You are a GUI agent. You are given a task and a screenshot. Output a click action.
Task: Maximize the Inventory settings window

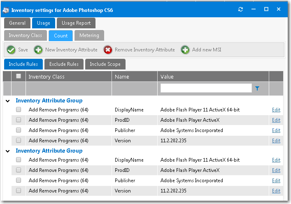pyautogui.click(x=266, y=9)
